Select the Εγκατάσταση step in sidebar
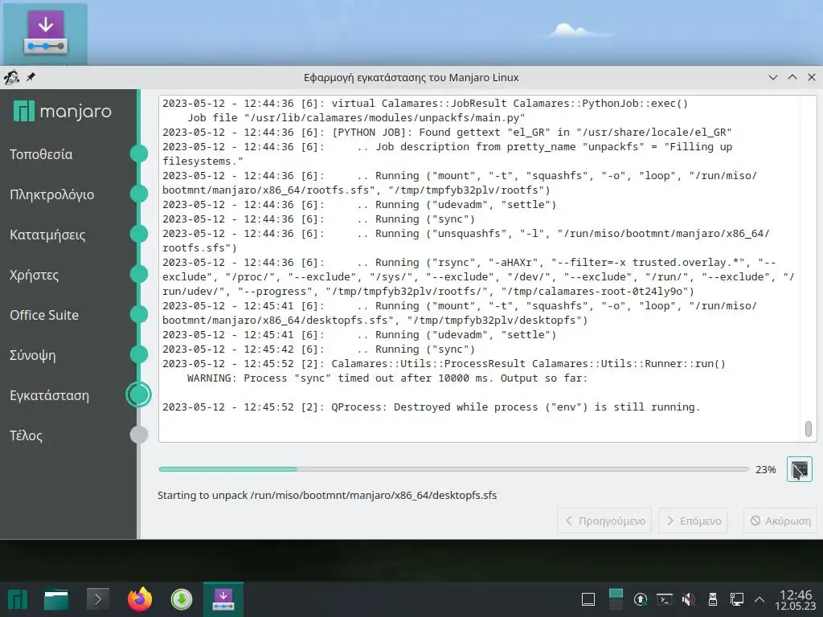 click(49, 395)
